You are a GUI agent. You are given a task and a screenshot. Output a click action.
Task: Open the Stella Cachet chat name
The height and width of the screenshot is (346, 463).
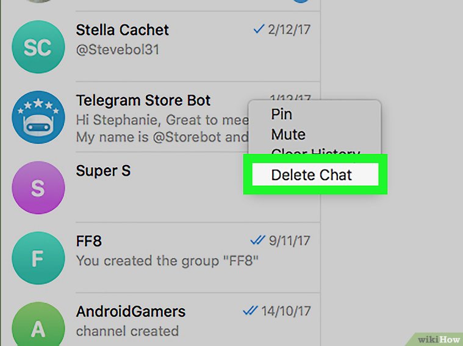click(x=122, y=30)
